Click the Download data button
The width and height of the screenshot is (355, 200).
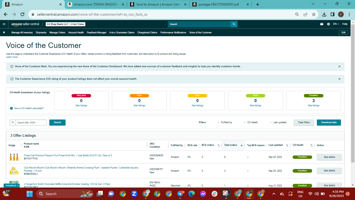(x=329, y=122)
